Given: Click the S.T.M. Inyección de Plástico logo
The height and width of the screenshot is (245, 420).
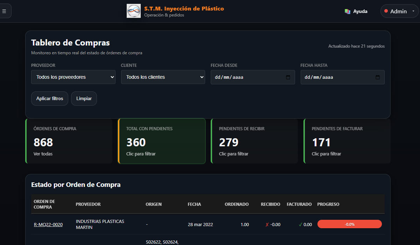Looking at the screenshot, I should [133, 10].
